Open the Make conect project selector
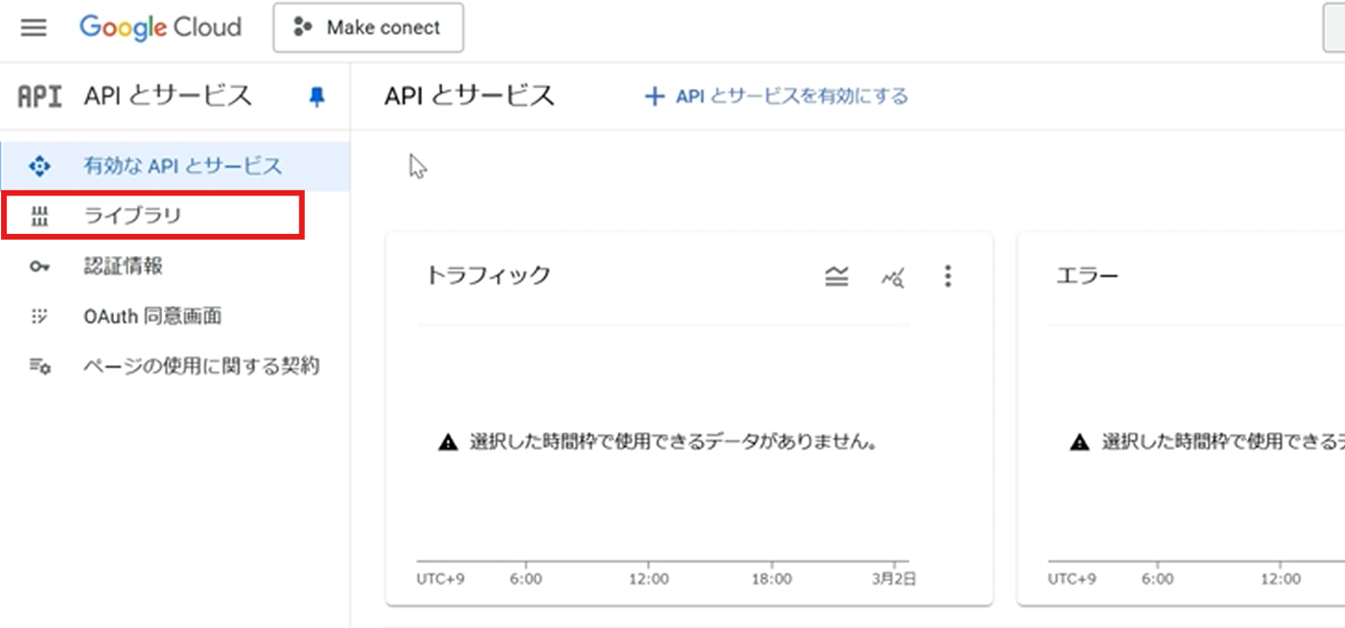 (368, 28)
